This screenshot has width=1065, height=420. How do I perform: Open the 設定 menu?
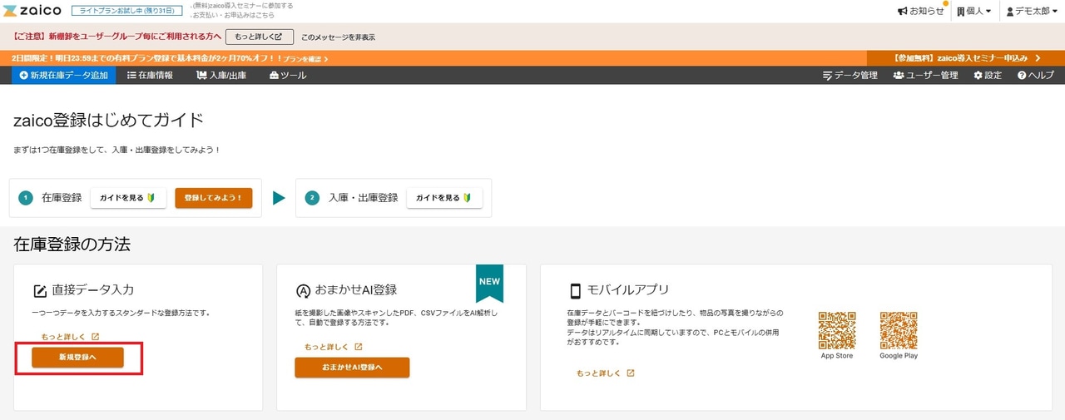[x=988, y=75]
